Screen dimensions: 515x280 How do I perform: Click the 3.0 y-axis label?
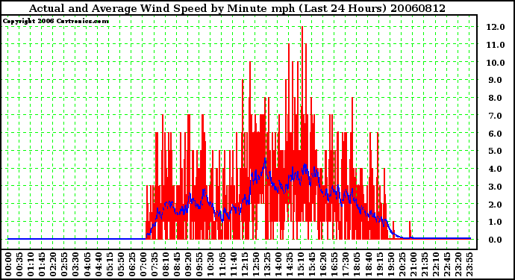pos(496,187)
